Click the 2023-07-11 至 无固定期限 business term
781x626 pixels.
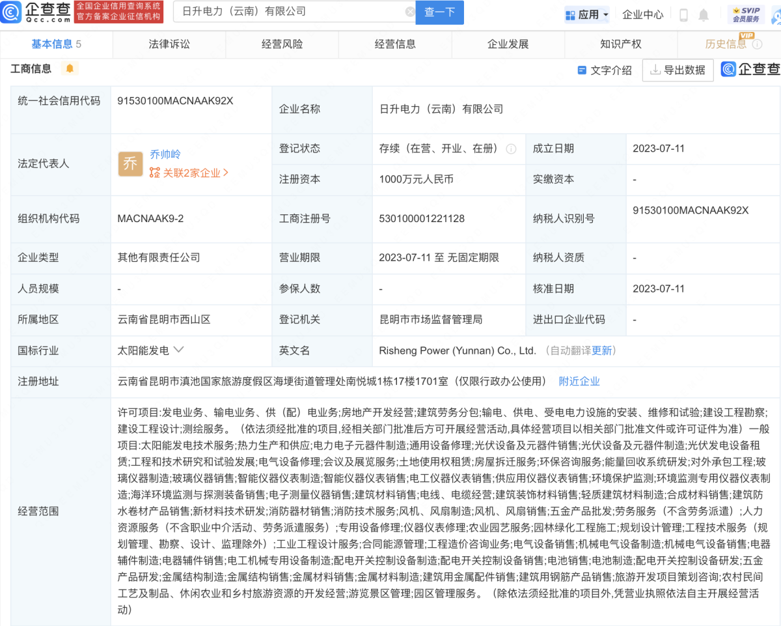[439, 258]
